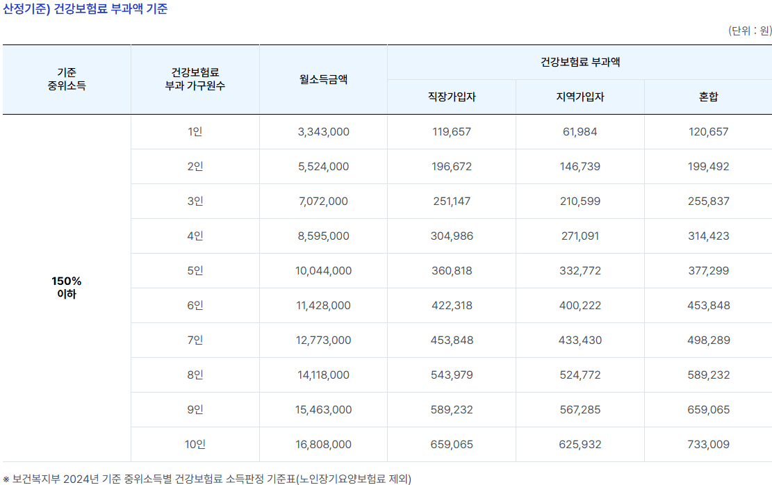Viewport: 772px width, 485px height.
Task: Select the 3인 household row label
Action: click(x=195, y=201)
